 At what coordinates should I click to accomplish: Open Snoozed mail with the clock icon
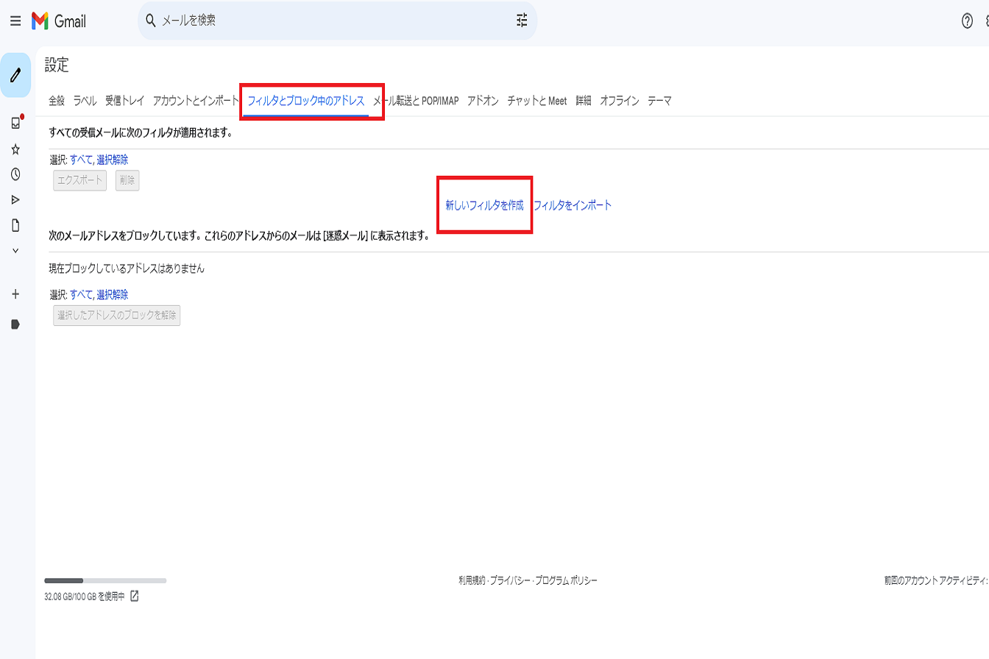click(x=15, y=174)
